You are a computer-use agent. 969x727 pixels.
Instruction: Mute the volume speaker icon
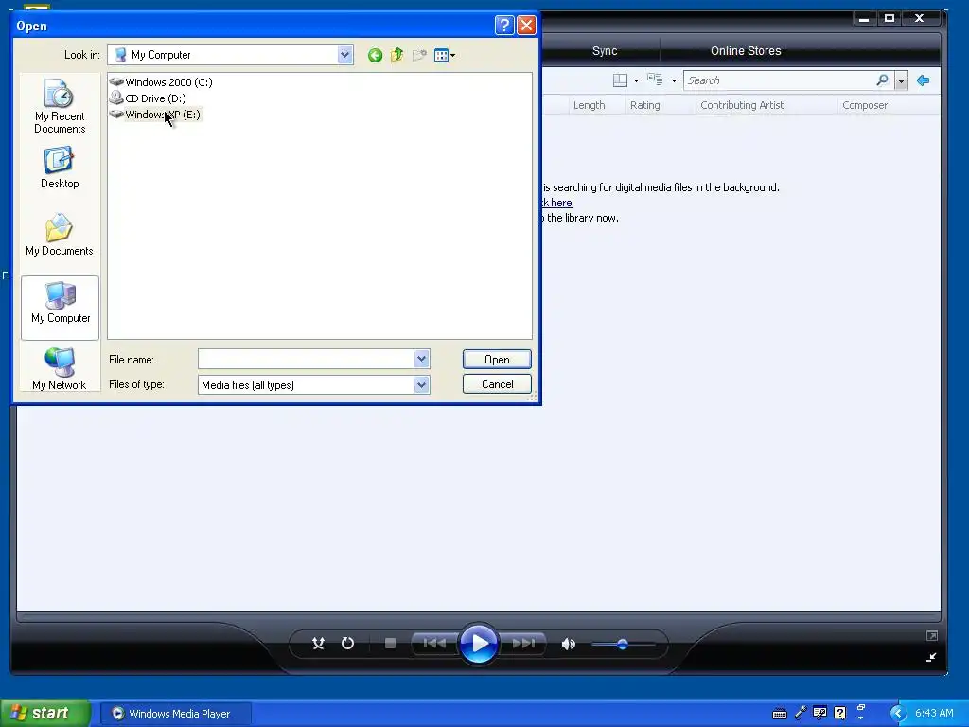[x=569, y=644]
